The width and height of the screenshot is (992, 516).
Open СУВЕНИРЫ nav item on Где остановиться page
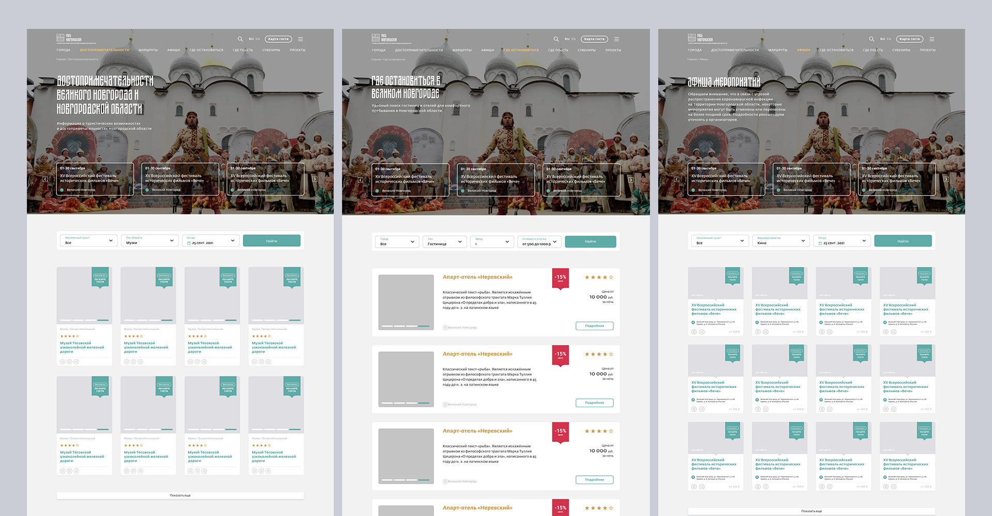(587, 50)
